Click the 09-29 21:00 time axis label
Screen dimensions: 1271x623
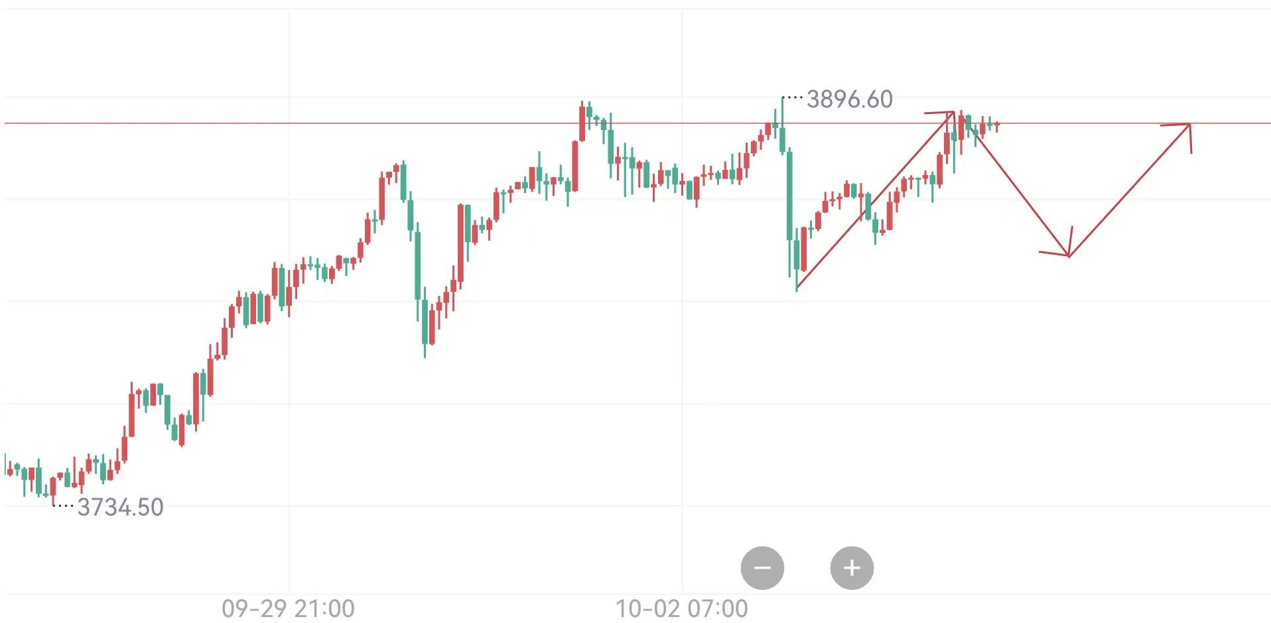point(288,608)
